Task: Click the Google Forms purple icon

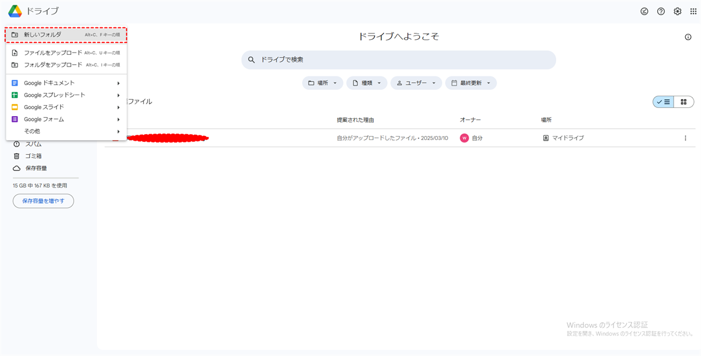Action: click(15, 119)
